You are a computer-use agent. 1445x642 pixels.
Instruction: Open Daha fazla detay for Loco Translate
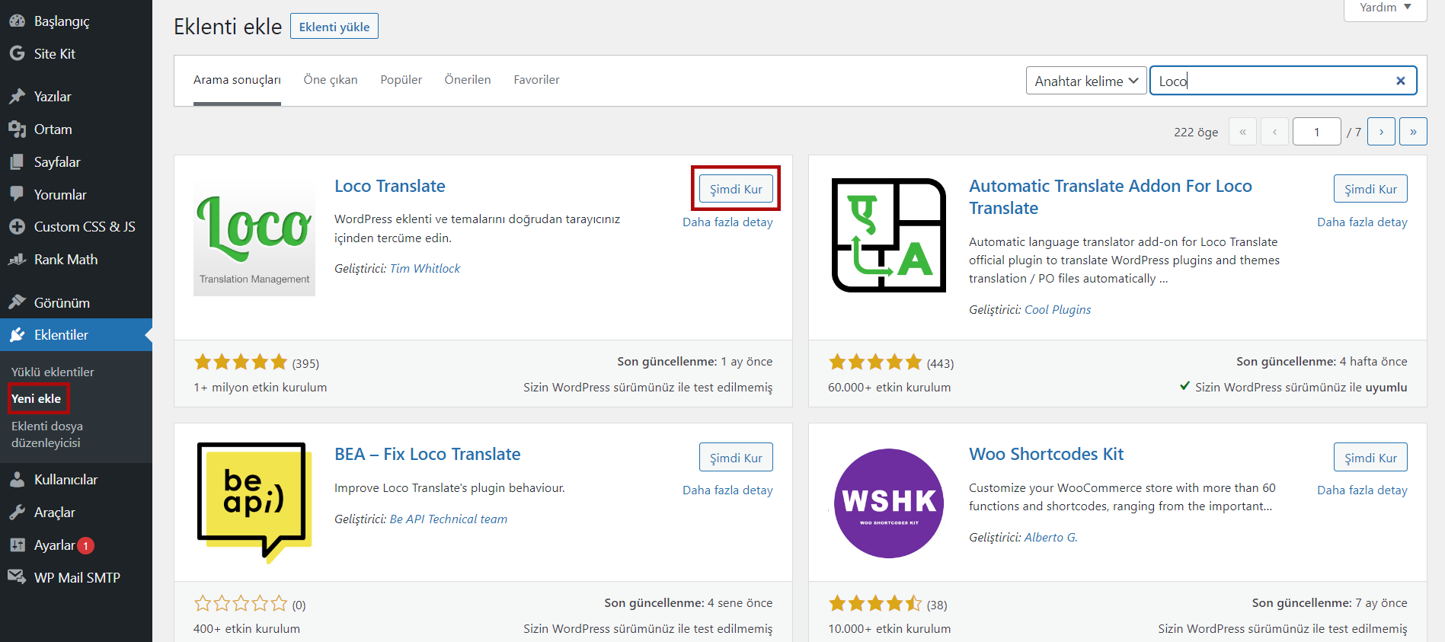click(727, 222)
